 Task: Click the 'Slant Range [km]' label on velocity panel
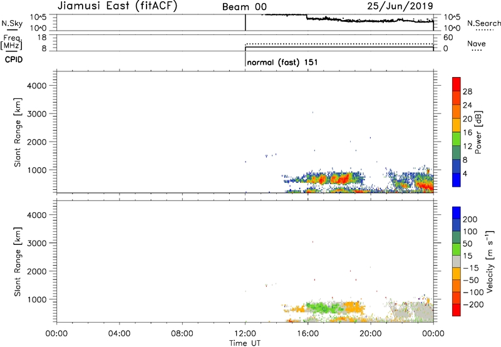coord(18,262)
